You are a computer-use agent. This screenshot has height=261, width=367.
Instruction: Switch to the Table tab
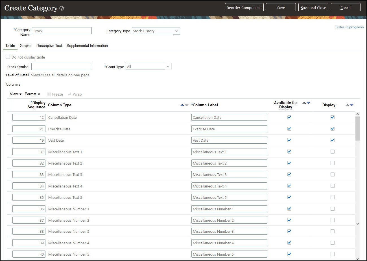10,46
